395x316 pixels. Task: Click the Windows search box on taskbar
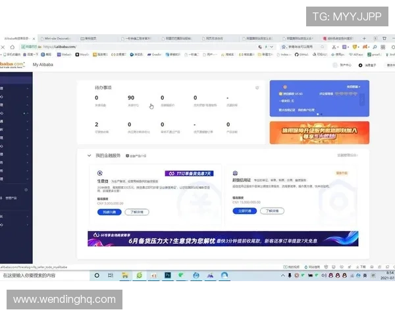[x=45, y=275]
